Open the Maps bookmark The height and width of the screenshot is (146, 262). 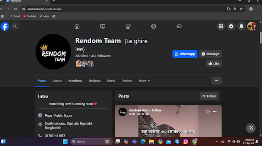44,16
